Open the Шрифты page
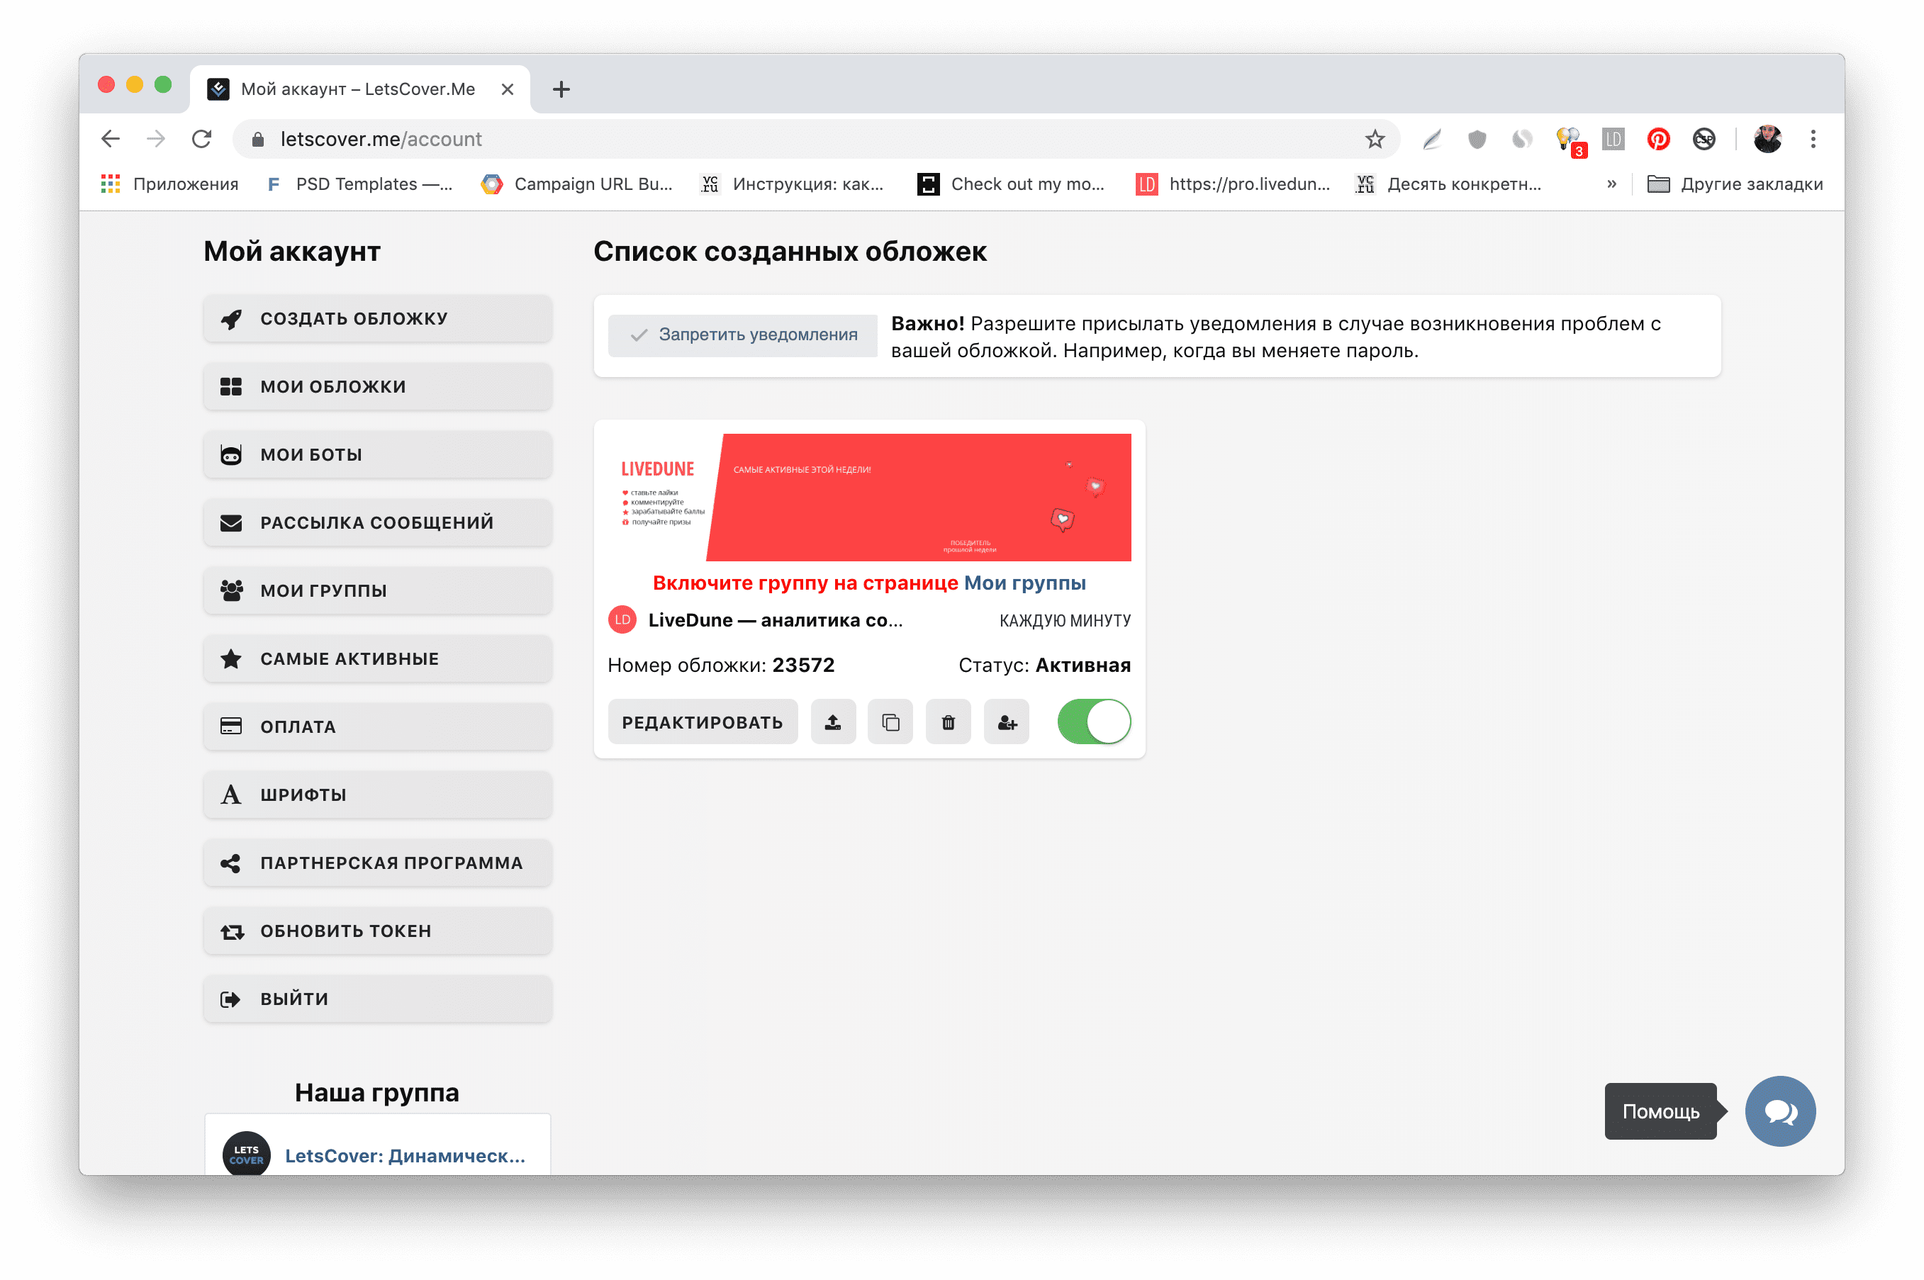The image size is (1924, 1280). (x=377, y=795)
